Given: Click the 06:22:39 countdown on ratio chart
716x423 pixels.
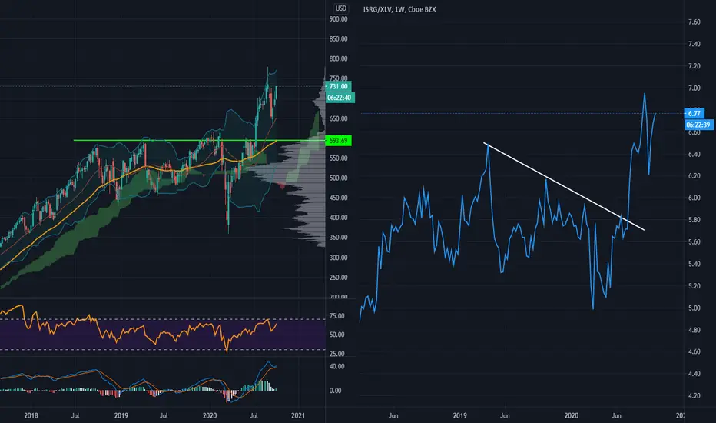Looking at the screenshot, I should pyautogui.click(x=698, y=125).
